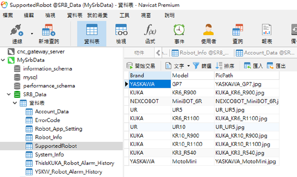Switch to the Robot_Info @SRB tab

click(201, 53)
